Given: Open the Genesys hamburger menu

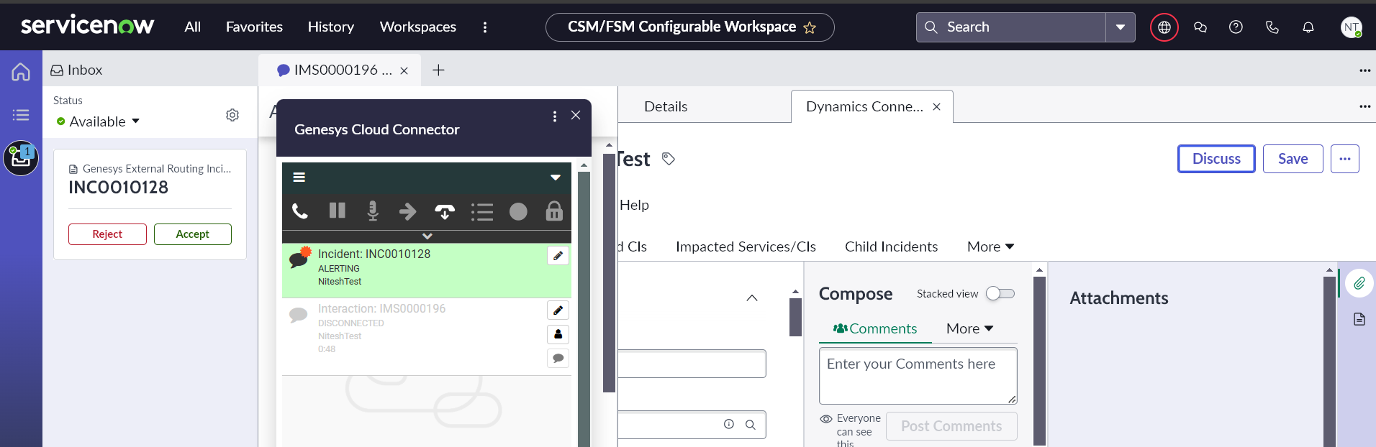Looking at the screenshot, I should click(x=299, y=178).
